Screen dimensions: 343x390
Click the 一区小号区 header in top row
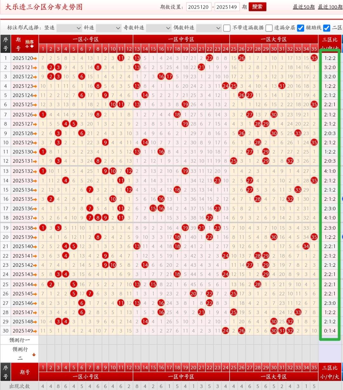pyautogui.click(x=86, y=39)
